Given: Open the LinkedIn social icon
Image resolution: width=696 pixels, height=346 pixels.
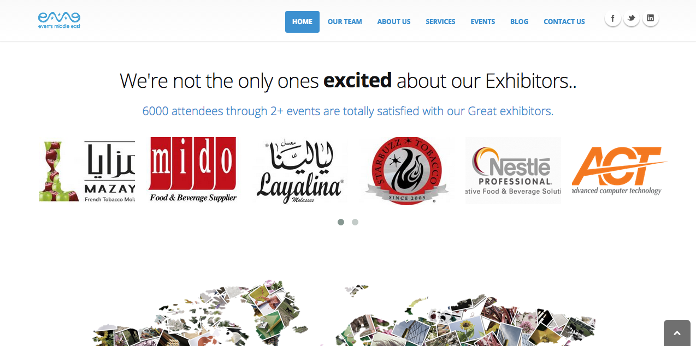Looking at the screenshot, I should pyautogui.click(x=650, y=19).
